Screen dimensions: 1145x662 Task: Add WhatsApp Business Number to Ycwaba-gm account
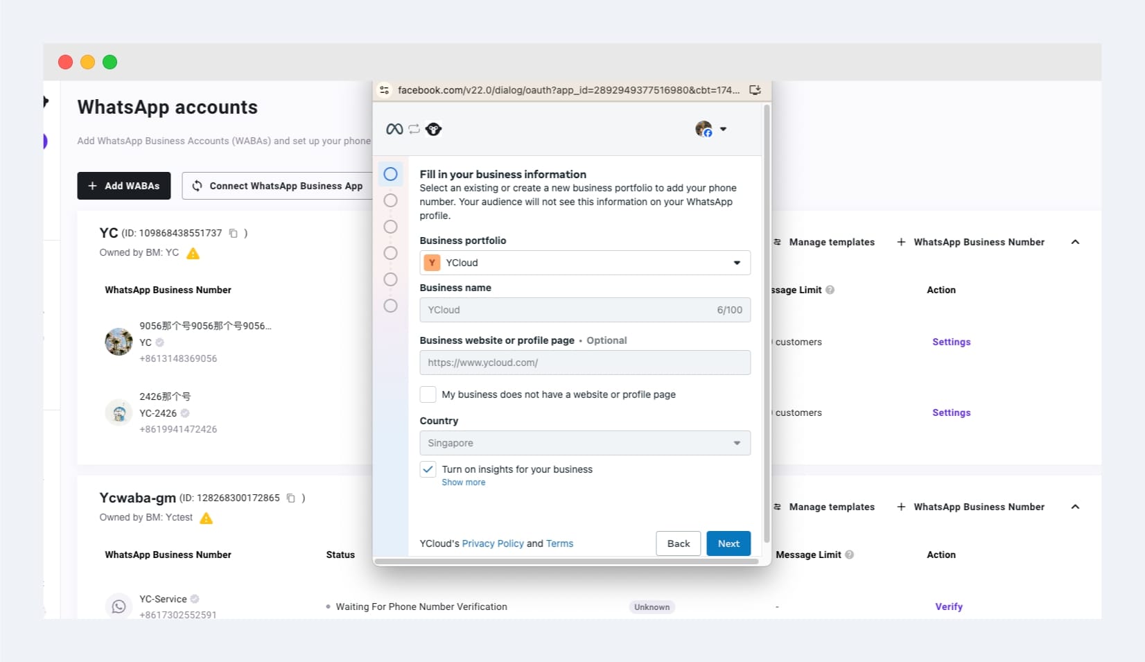[970, 507]
